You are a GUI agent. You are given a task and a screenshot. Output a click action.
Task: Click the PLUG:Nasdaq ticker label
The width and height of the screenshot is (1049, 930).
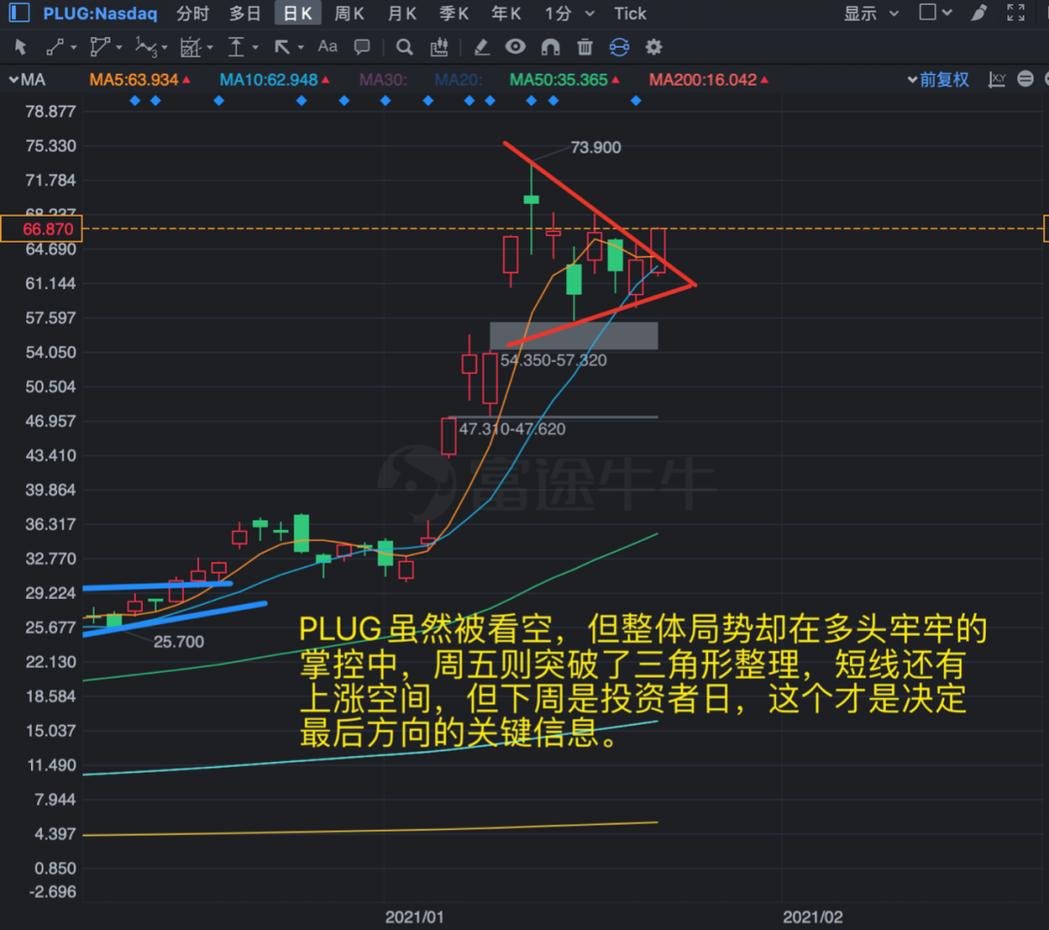tap(100, 14)
